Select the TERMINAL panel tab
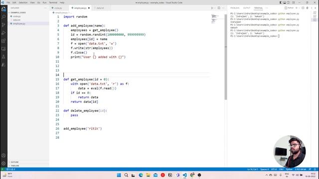 point(258,8)
